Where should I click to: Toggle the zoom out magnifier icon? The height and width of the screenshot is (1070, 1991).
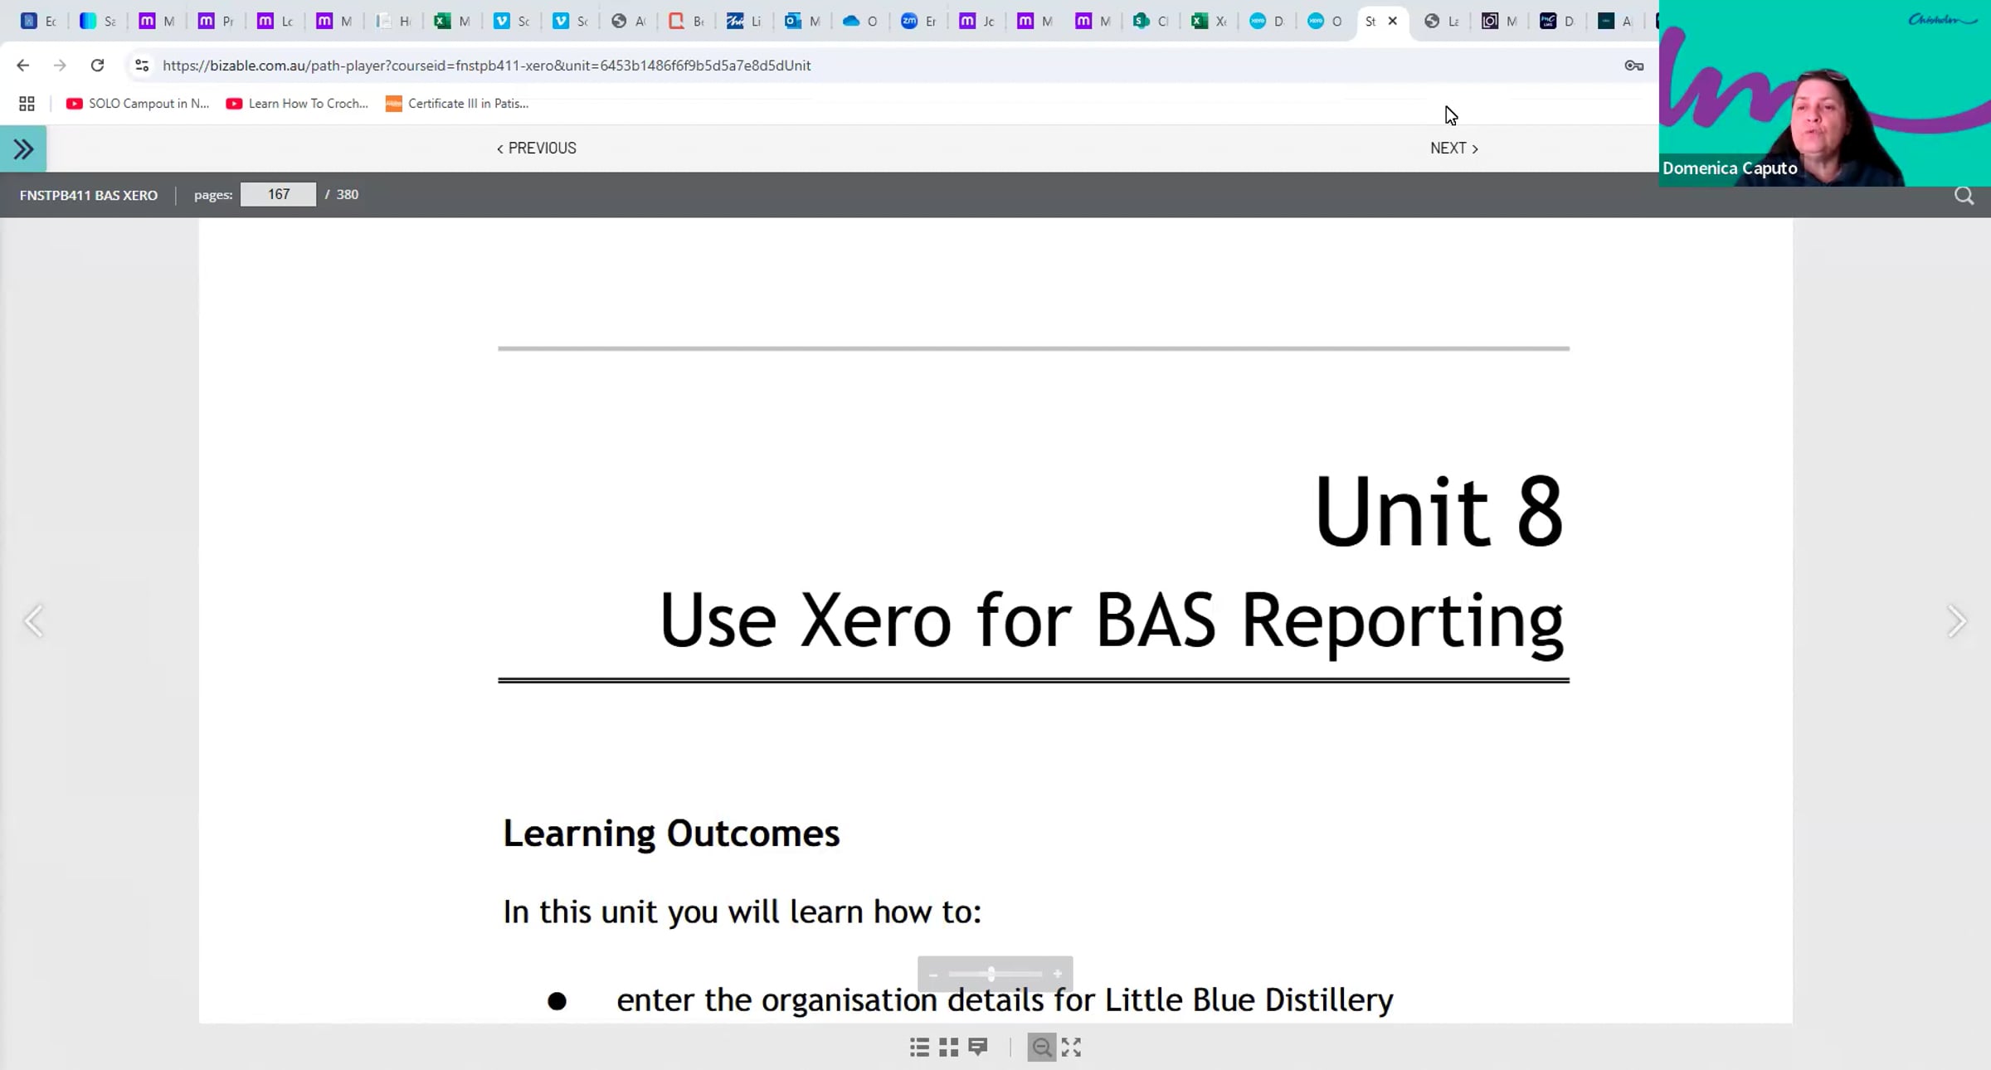(x=1041, y=1048)
